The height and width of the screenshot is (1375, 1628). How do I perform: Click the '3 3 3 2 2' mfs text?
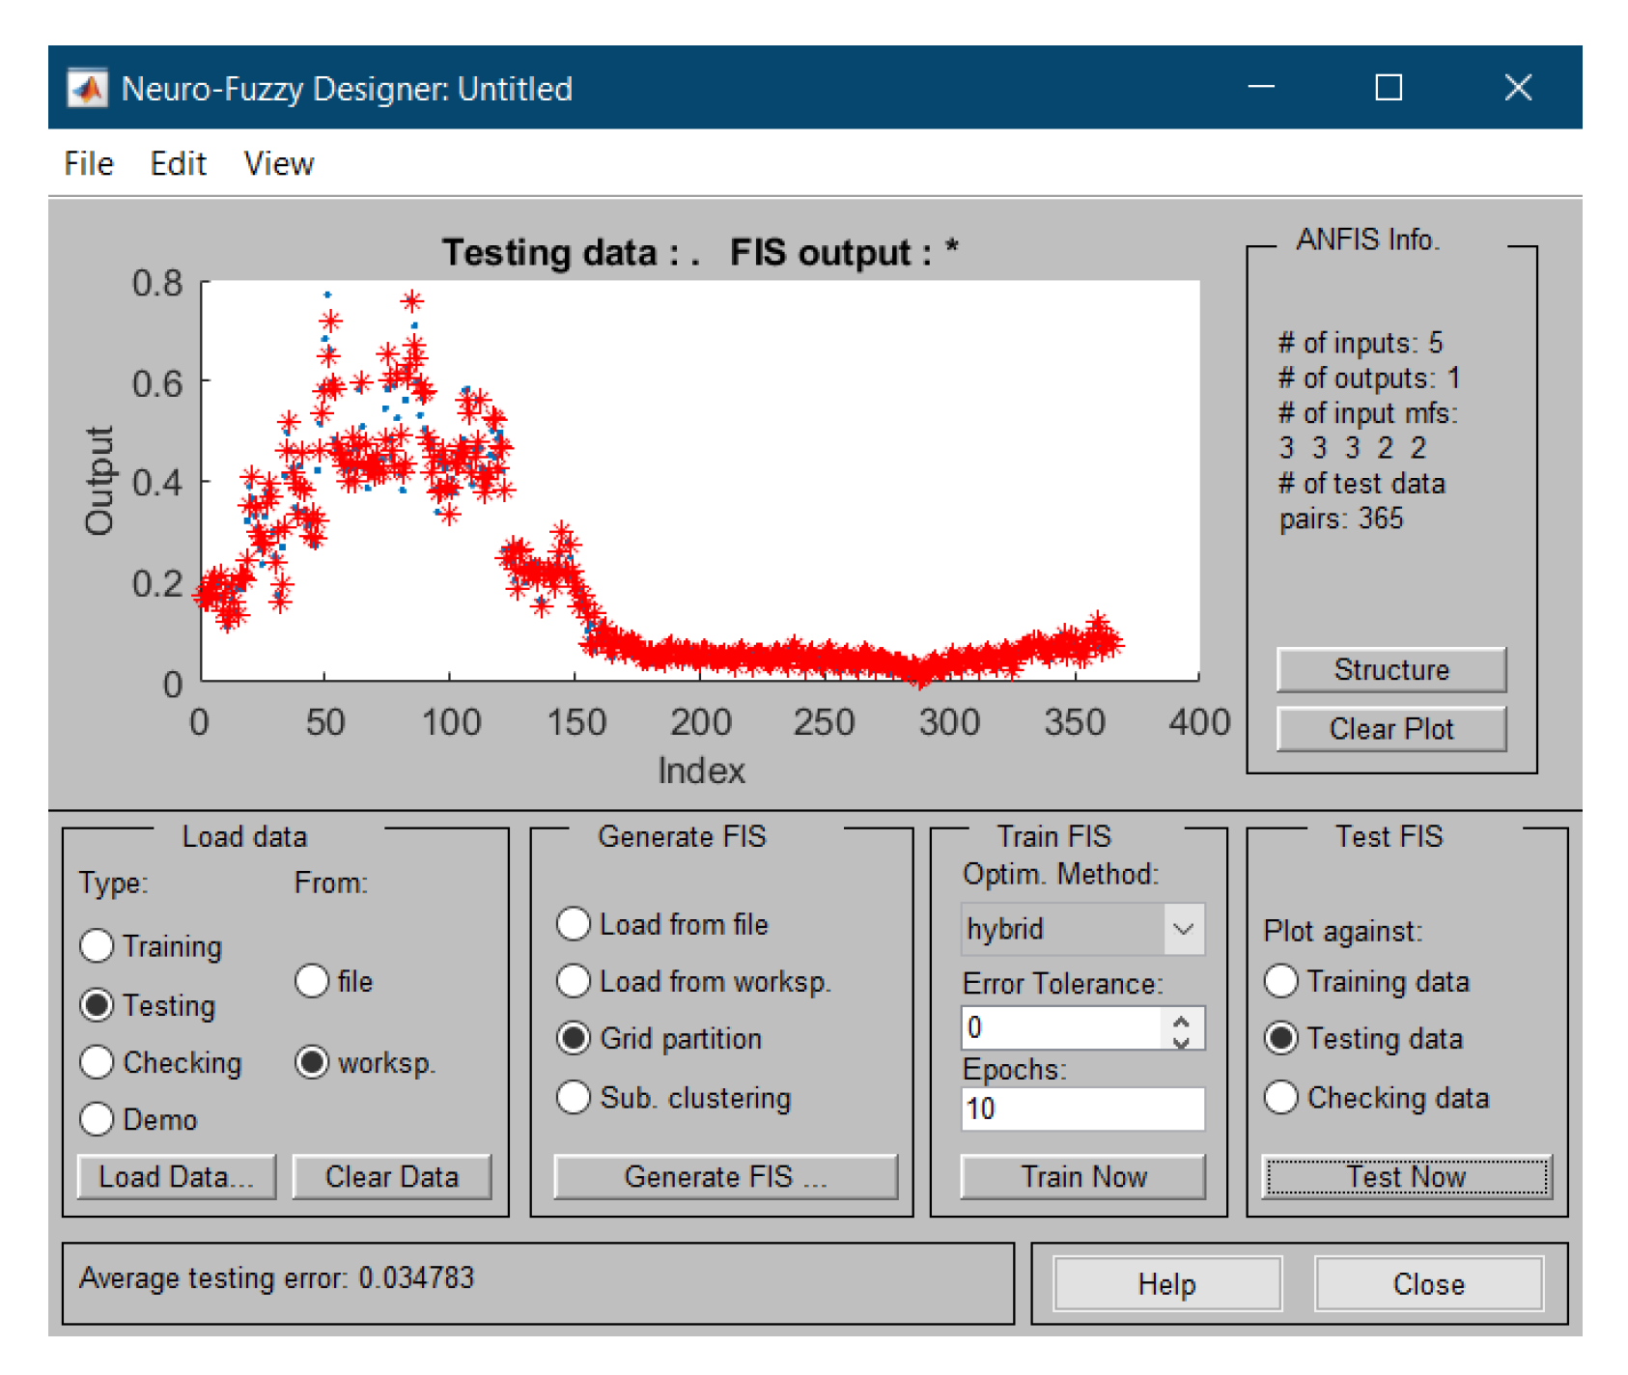coord(1351,448)
